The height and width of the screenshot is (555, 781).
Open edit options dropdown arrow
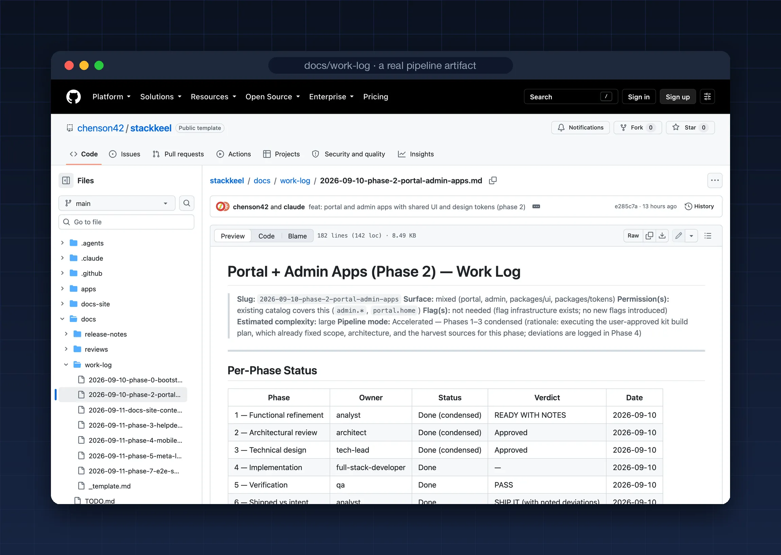coord(691,235)
